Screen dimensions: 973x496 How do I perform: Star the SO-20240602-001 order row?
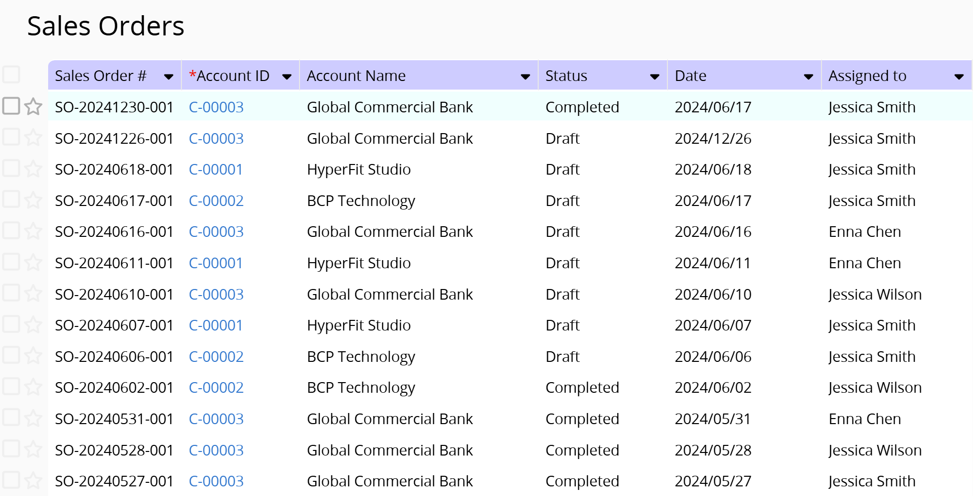tap(33, 387)
